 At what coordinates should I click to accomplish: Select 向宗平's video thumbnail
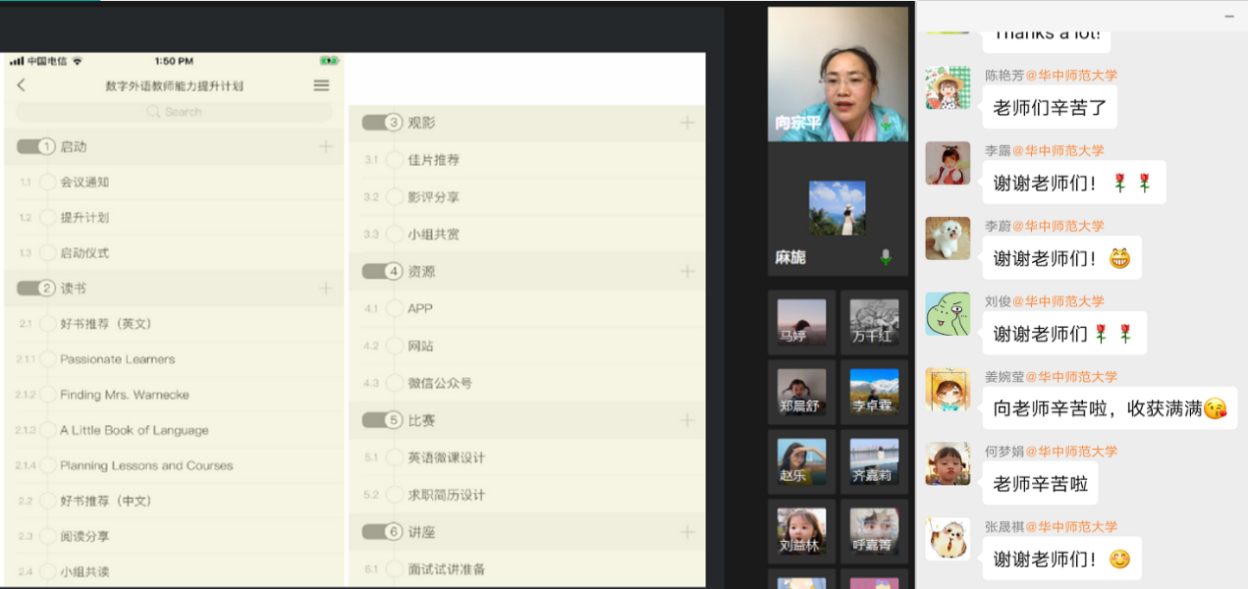(838, 75)
